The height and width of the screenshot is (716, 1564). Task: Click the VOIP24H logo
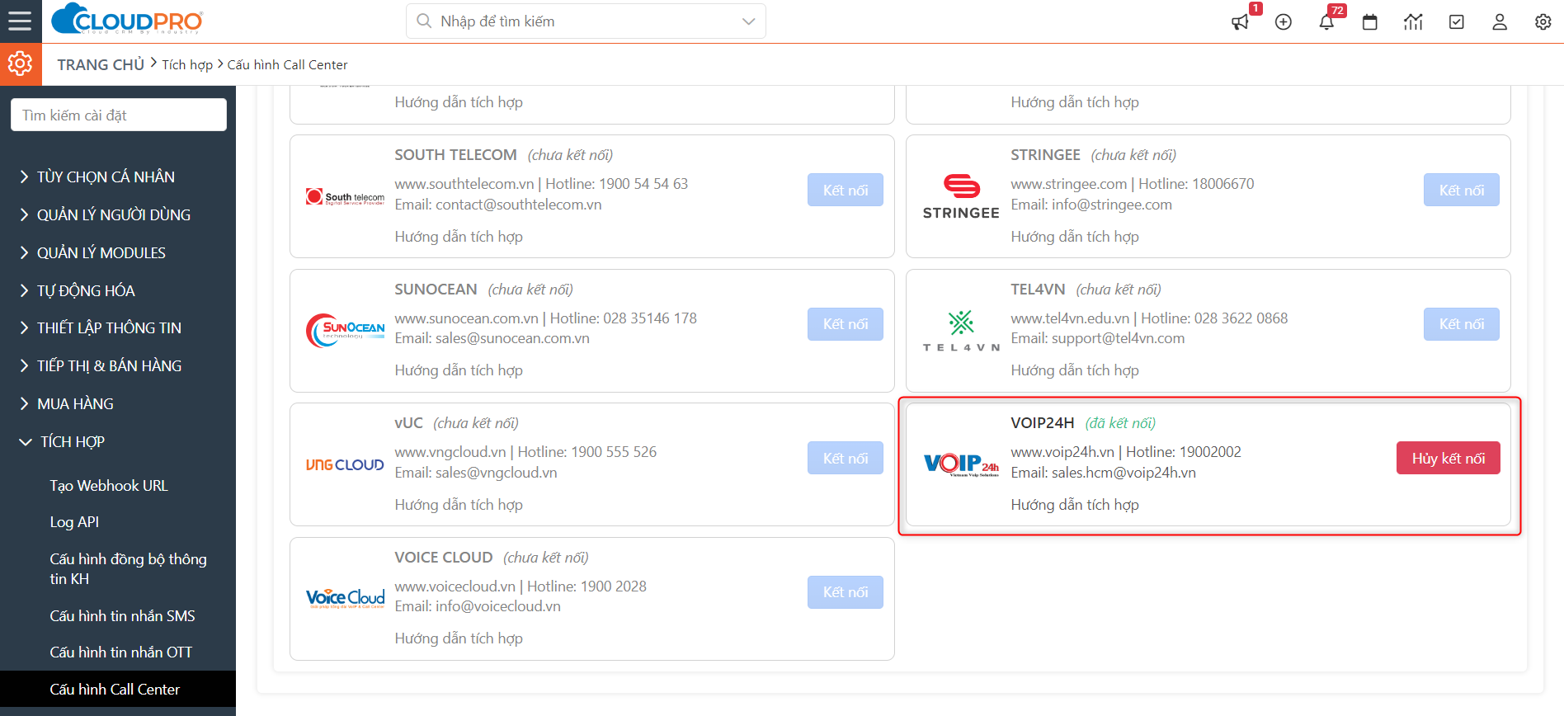[x=961, y=465]
